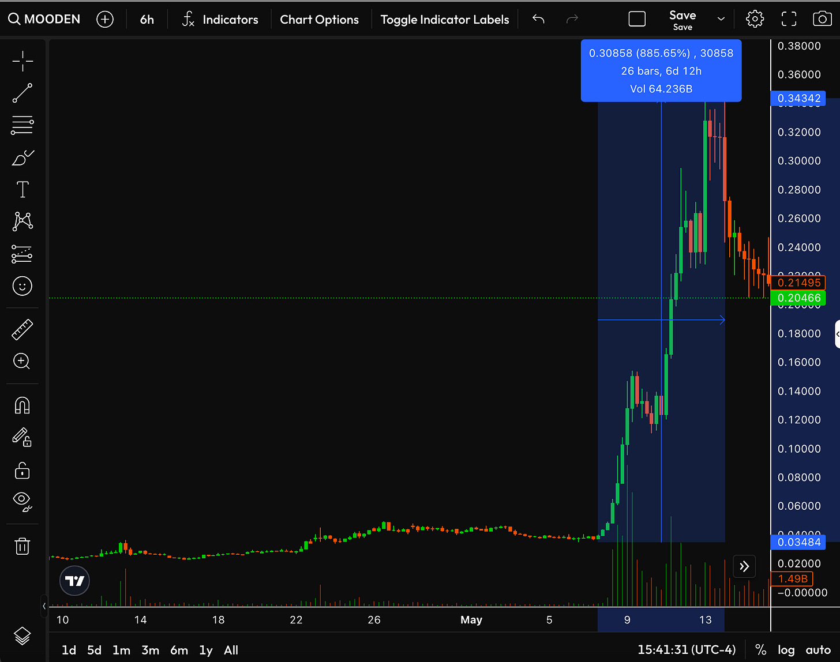The width and height of the screenshot is (840, 662).
Task: Set the range to 6m
Action: coord(179,650)
